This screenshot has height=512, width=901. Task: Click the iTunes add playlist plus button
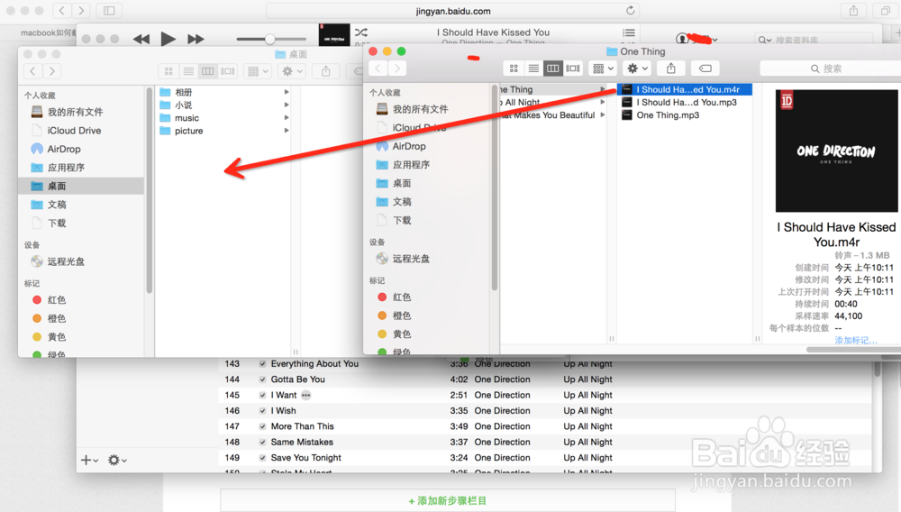pos(89,461)
